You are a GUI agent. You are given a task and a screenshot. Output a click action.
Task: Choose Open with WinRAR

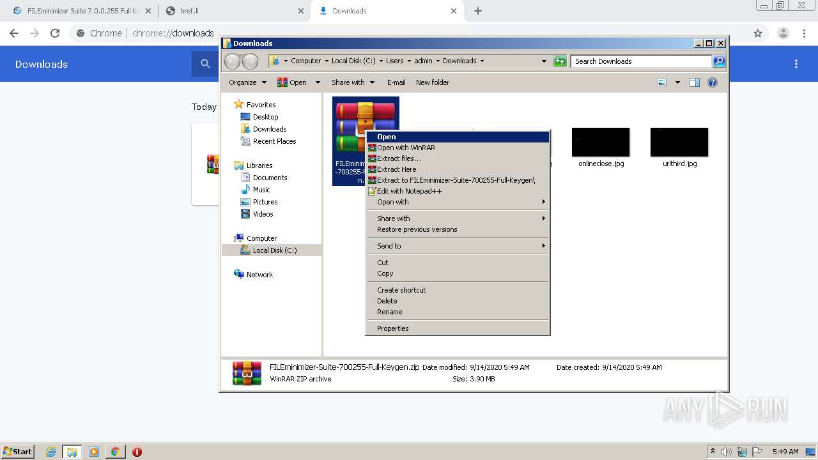coord(458,148)
